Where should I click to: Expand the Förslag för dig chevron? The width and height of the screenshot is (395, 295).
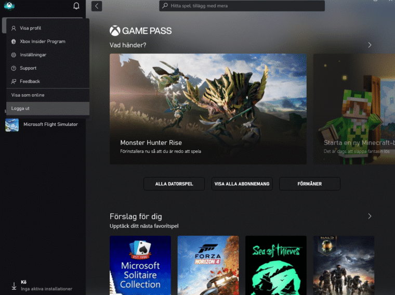pyautogui.click(x=370, y=216)
